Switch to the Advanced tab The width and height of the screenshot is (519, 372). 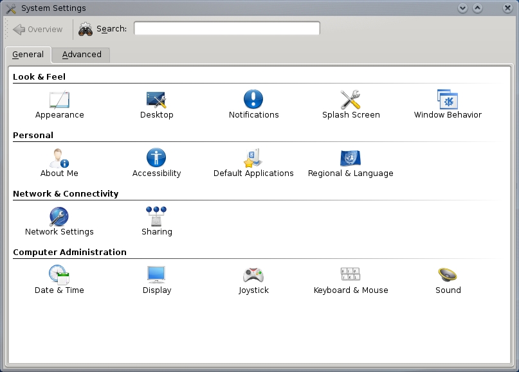[82, 55]
